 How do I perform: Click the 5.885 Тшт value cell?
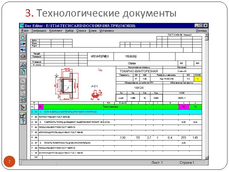tap(156, 98)
